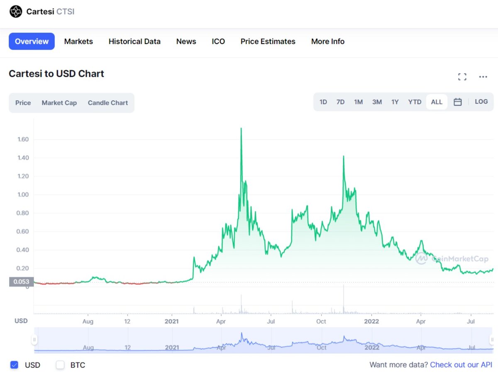
Task: Select the Price chart mode
Action: pos(23,103)
